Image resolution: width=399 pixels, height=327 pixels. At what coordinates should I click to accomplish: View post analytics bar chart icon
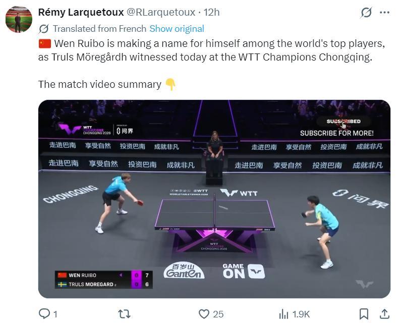[283, 314]
